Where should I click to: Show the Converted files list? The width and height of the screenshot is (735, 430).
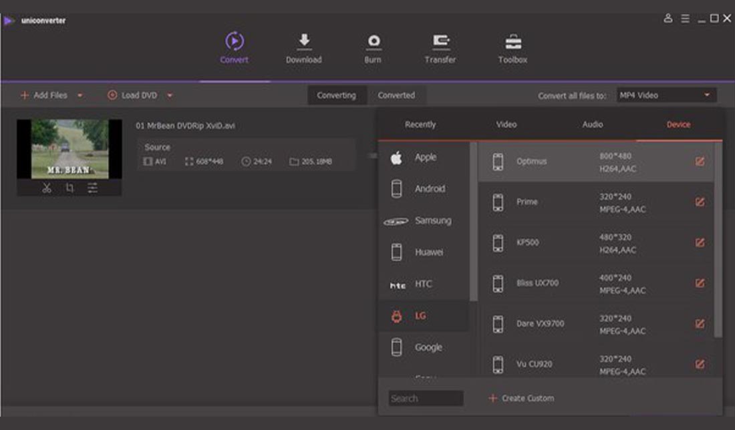click(x=396, y=95)
